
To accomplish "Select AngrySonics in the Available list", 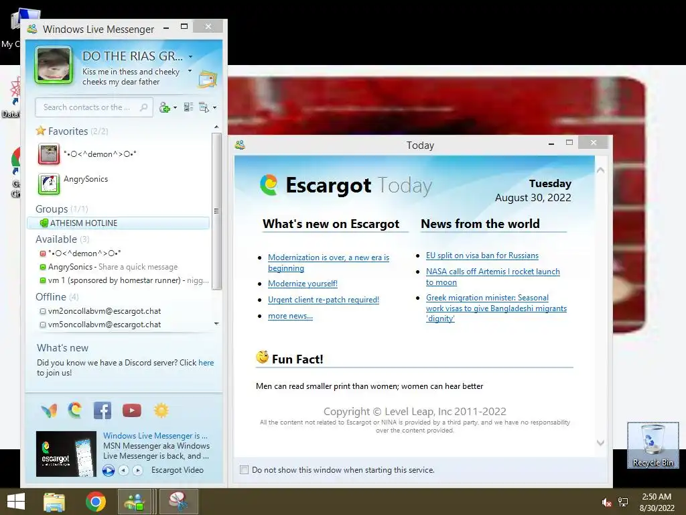I will click(109, 267).
